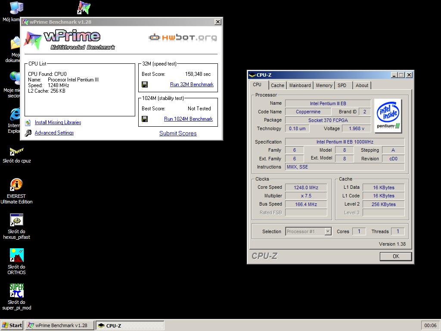Activate the CPU-Z taskbar button
The height and width of the screenshot is (331, 441).
click(x=130, y=325)
